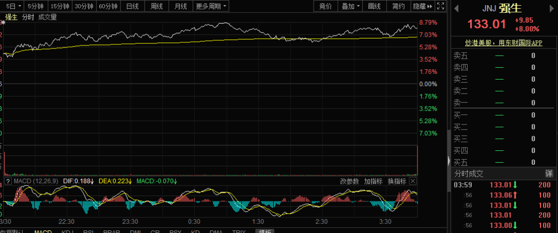The height and width of the screenshot is (233, 558).
Task: Click +9.85 price change value
Action: [524, 20]
